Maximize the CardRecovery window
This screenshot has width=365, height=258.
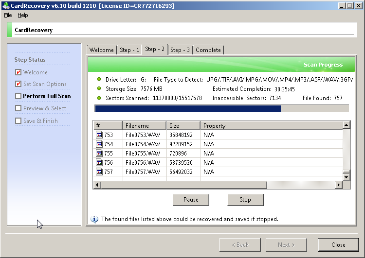pyautogui.click(x=350, y=6)
